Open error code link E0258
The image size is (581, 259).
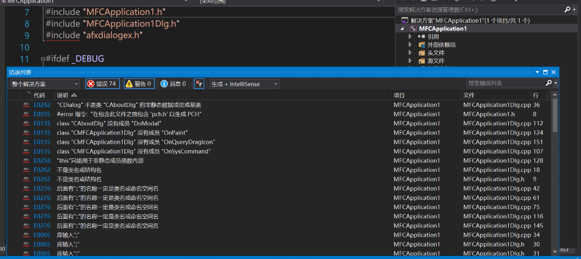[x=42, y=160]
